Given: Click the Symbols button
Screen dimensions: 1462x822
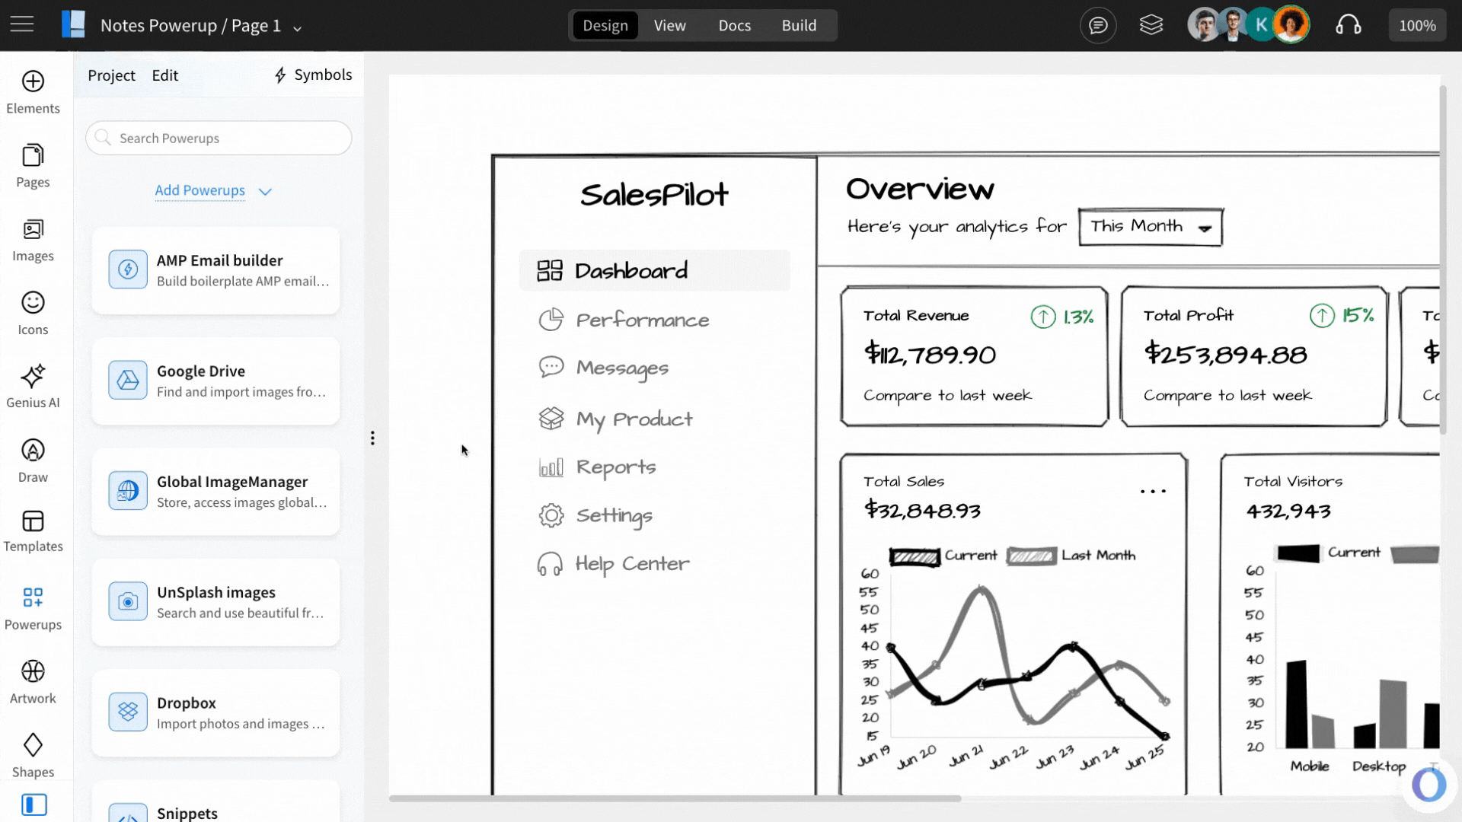Looking at the screenshot, I should (x=313, y=75).
